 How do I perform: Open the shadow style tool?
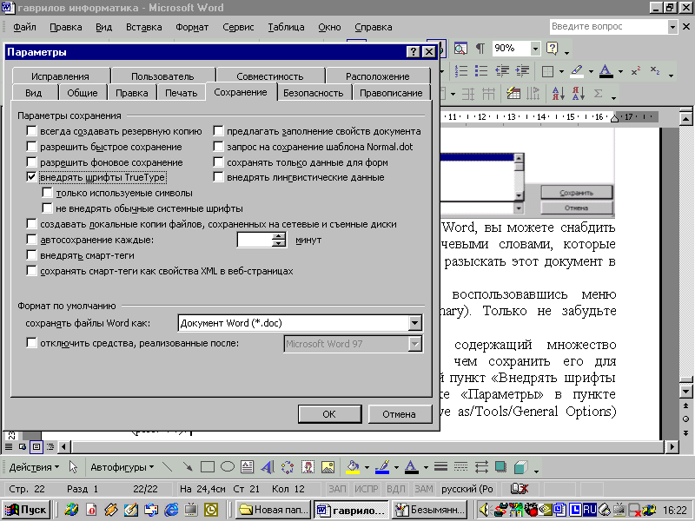point(501,467)
